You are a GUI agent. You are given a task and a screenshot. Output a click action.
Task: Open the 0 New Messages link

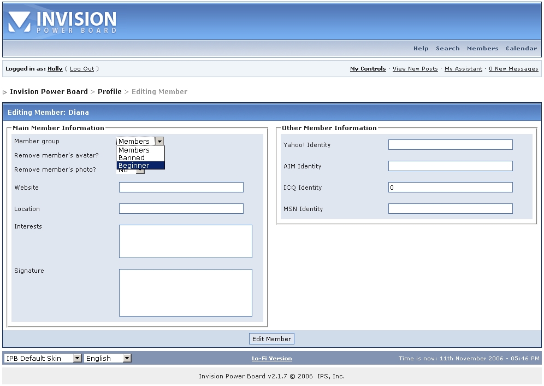coord(513,69)
